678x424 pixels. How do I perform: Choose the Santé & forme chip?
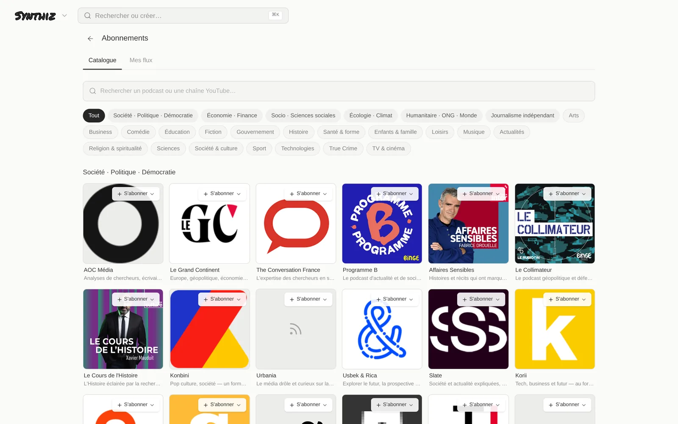(341, 132)
